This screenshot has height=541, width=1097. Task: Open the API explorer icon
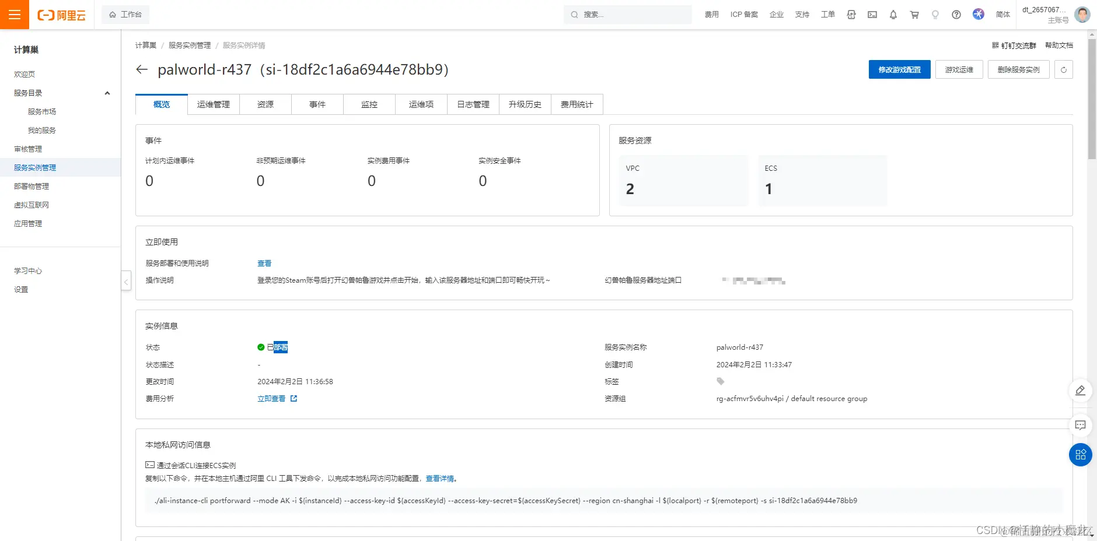click(851, 15)
